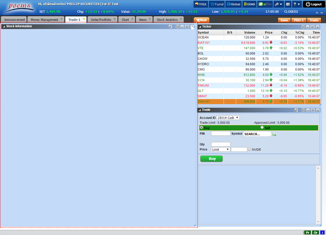The image size is (326, 235).
Task: Click the PIN input field
Action: [221, 134]
